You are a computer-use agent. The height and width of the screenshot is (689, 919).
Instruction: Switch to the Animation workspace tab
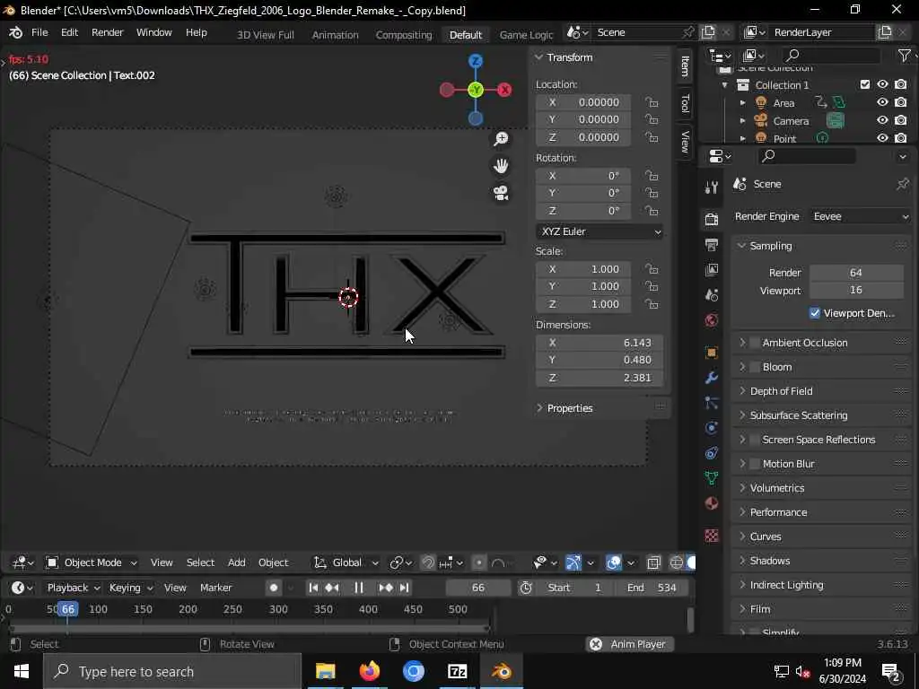(336, 35)
